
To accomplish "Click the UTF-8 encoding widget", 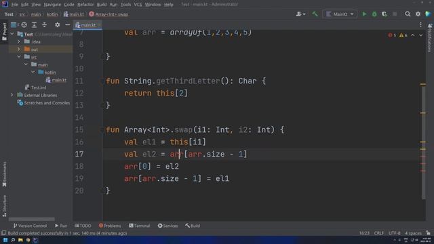I will click(x=395, y=233).
